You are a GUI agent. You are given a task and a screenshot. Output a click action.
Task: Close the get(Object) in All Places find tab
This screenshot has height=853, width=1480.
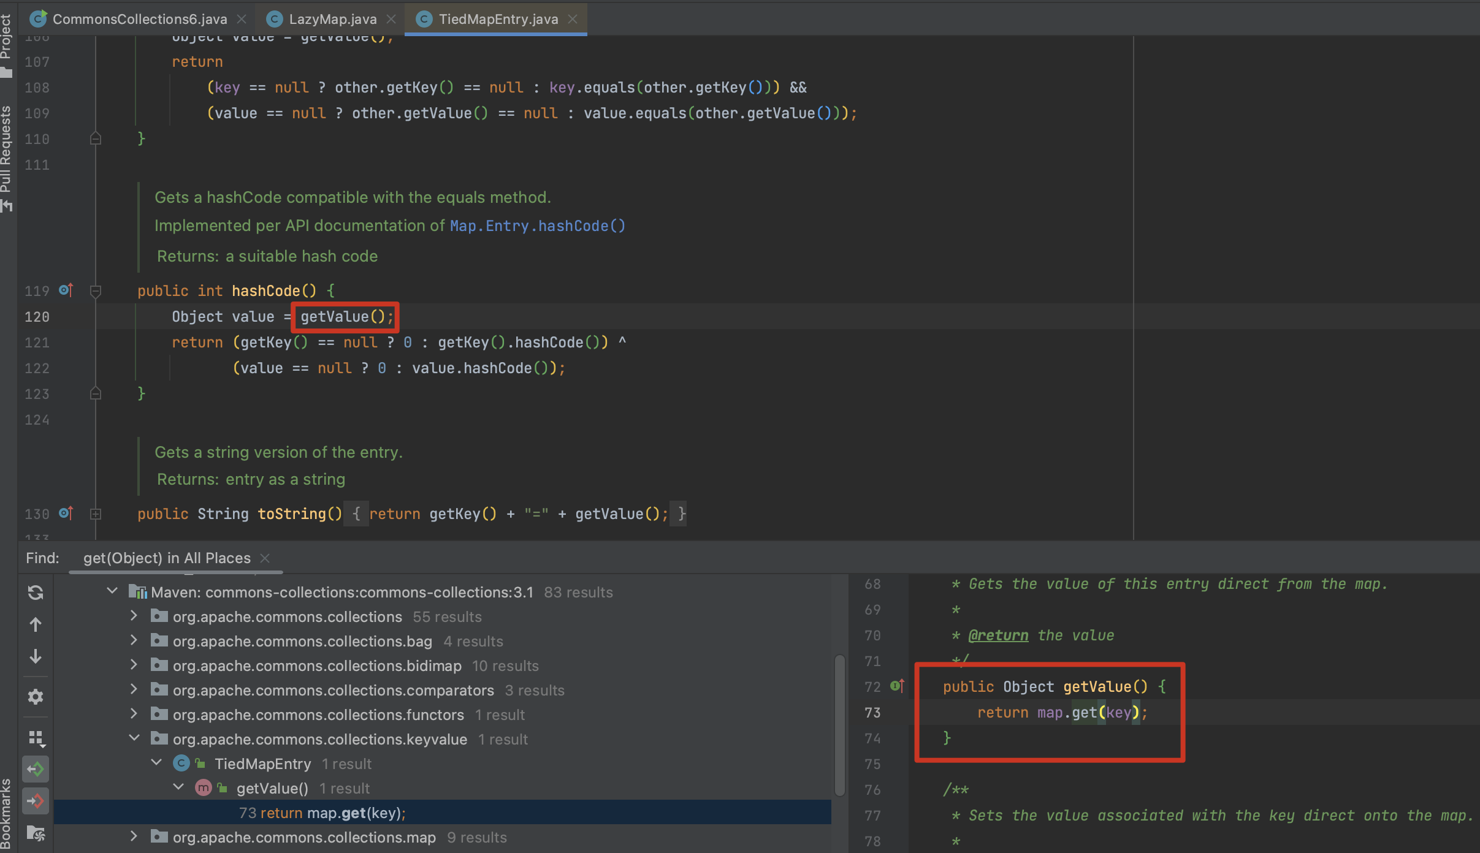click(265, 558)
